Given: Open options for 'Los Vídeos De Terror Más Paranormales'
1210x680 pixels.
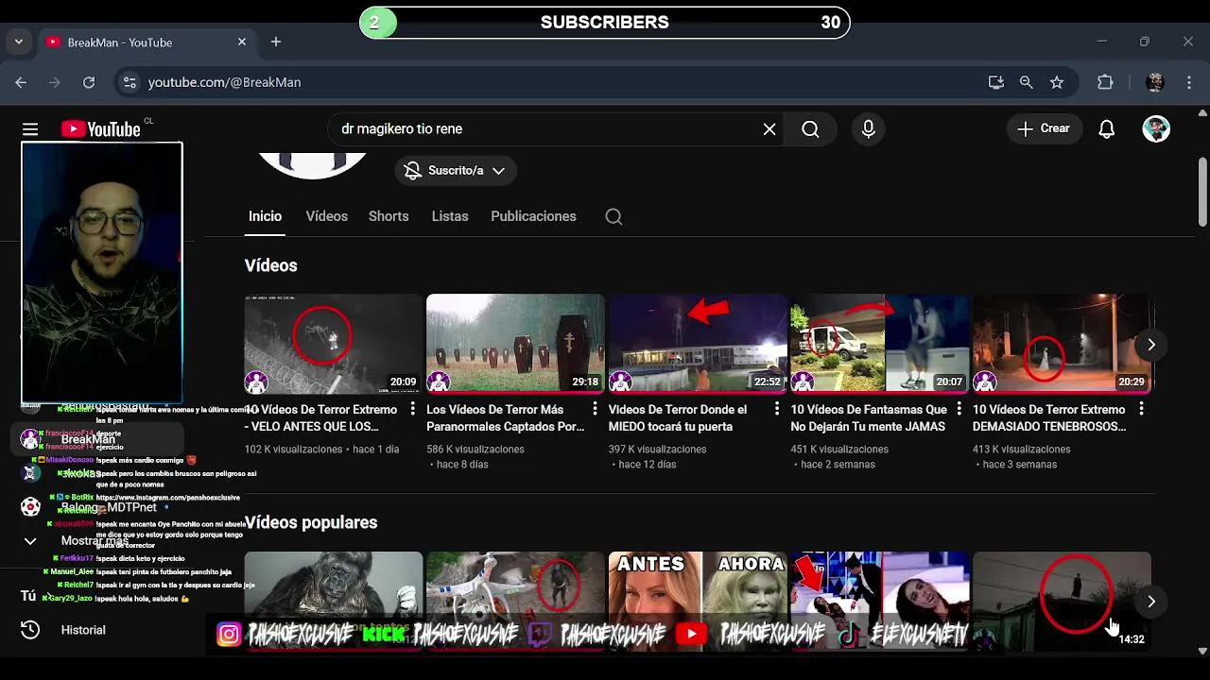Looking at the screenshot, I should tap(595, 409).
